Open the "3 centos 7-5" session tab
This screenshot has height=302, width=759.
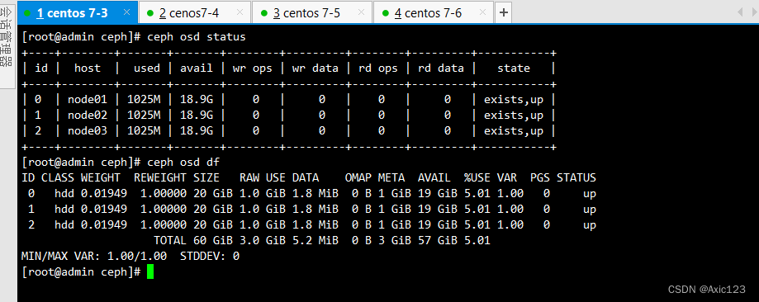(x=312, y=13)
